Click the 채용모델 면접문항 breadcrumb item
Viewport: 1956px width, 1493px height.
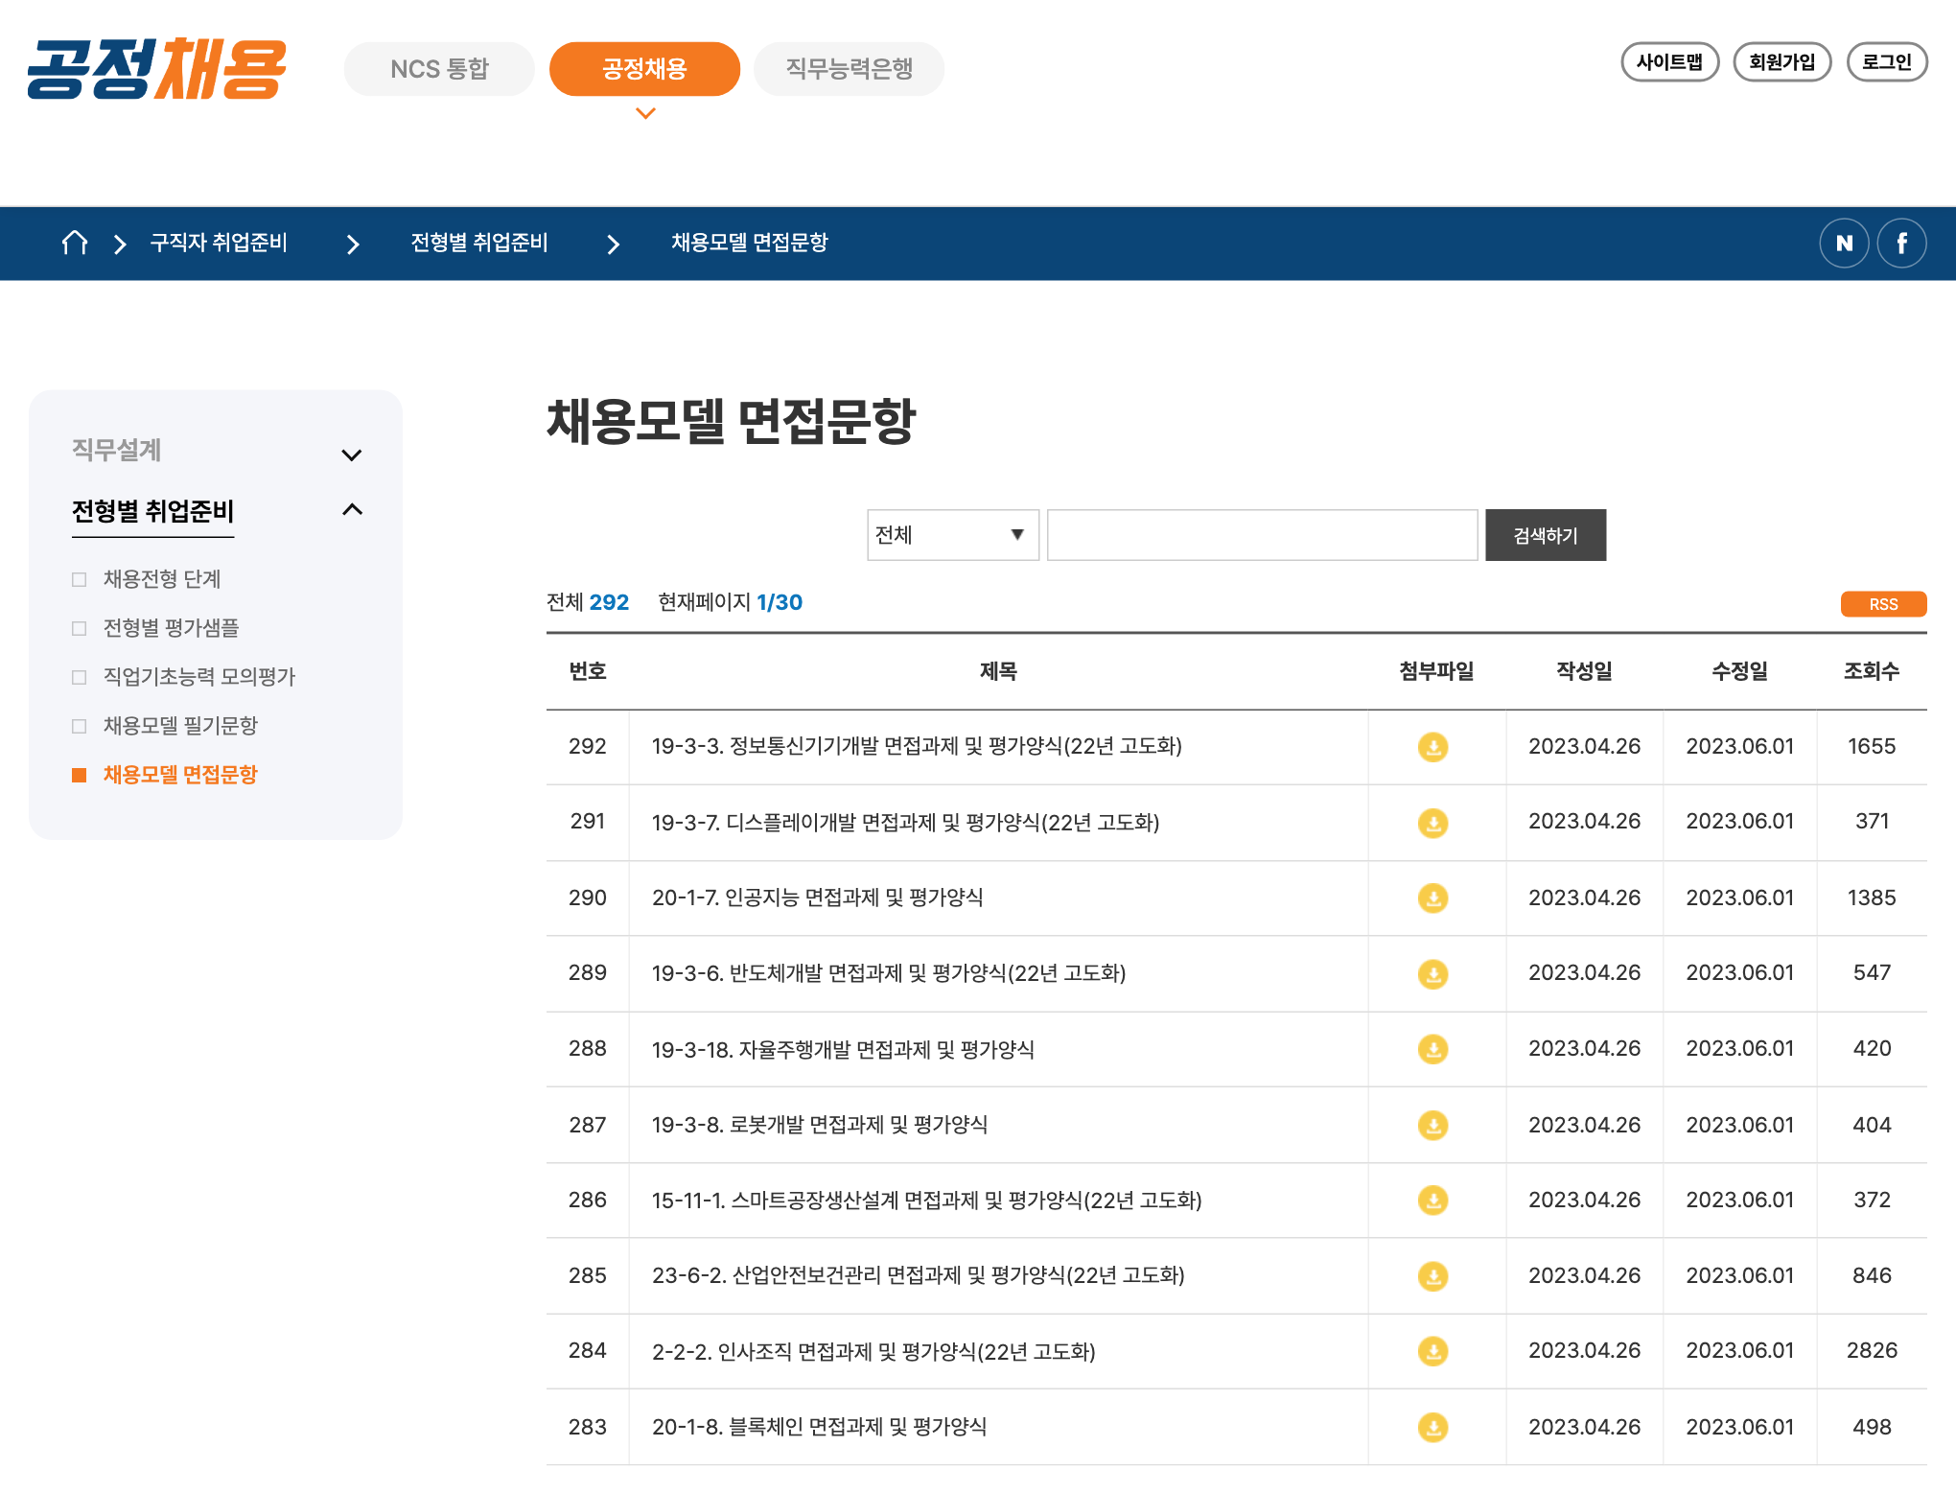pyautogui.click(x=749, y=243)
